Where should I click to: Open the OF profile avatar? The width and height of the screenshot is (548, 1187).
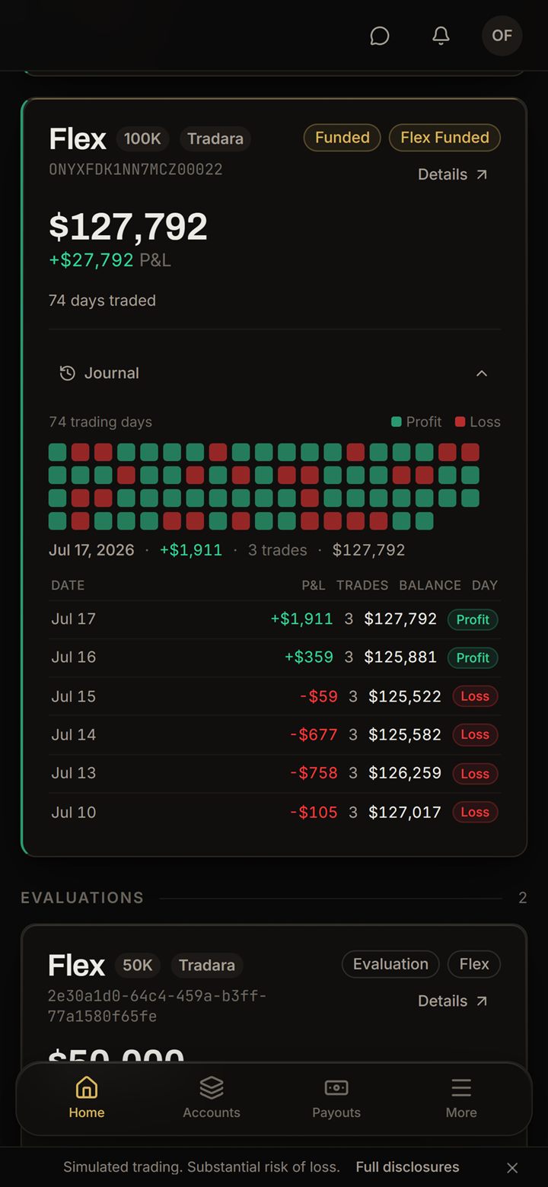tap(502, 36)
